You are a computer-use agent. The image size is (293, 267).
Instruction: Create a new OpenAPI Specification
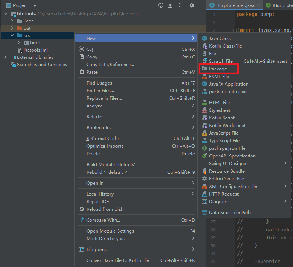pyautogui.click(x=244, y=156)
